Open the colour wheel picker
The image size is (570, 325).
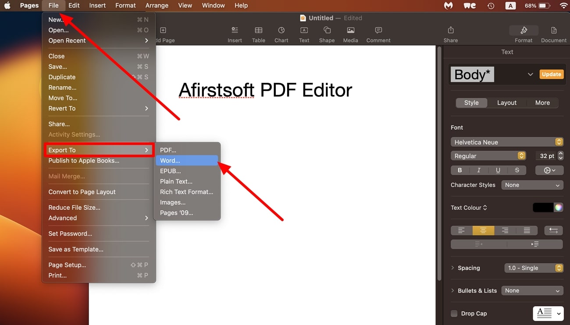coord(558,208)
